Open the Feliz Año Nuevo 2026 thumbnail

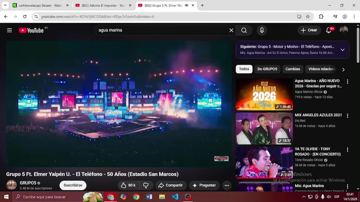(264, 94)
